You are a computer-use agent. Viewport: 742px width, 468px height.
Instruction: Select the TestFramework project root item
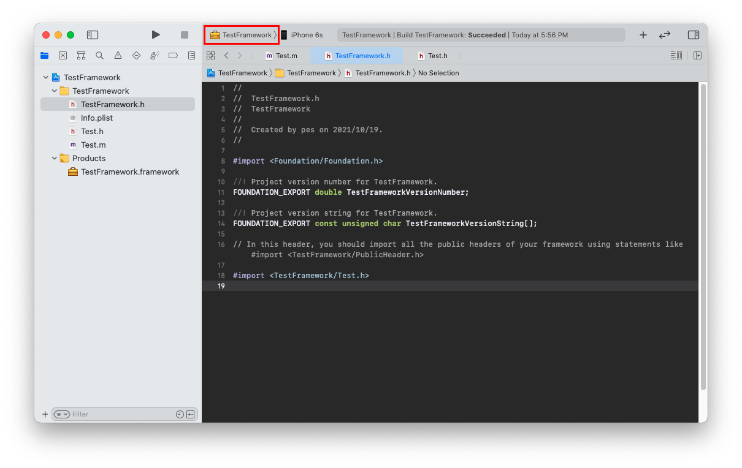92,77
